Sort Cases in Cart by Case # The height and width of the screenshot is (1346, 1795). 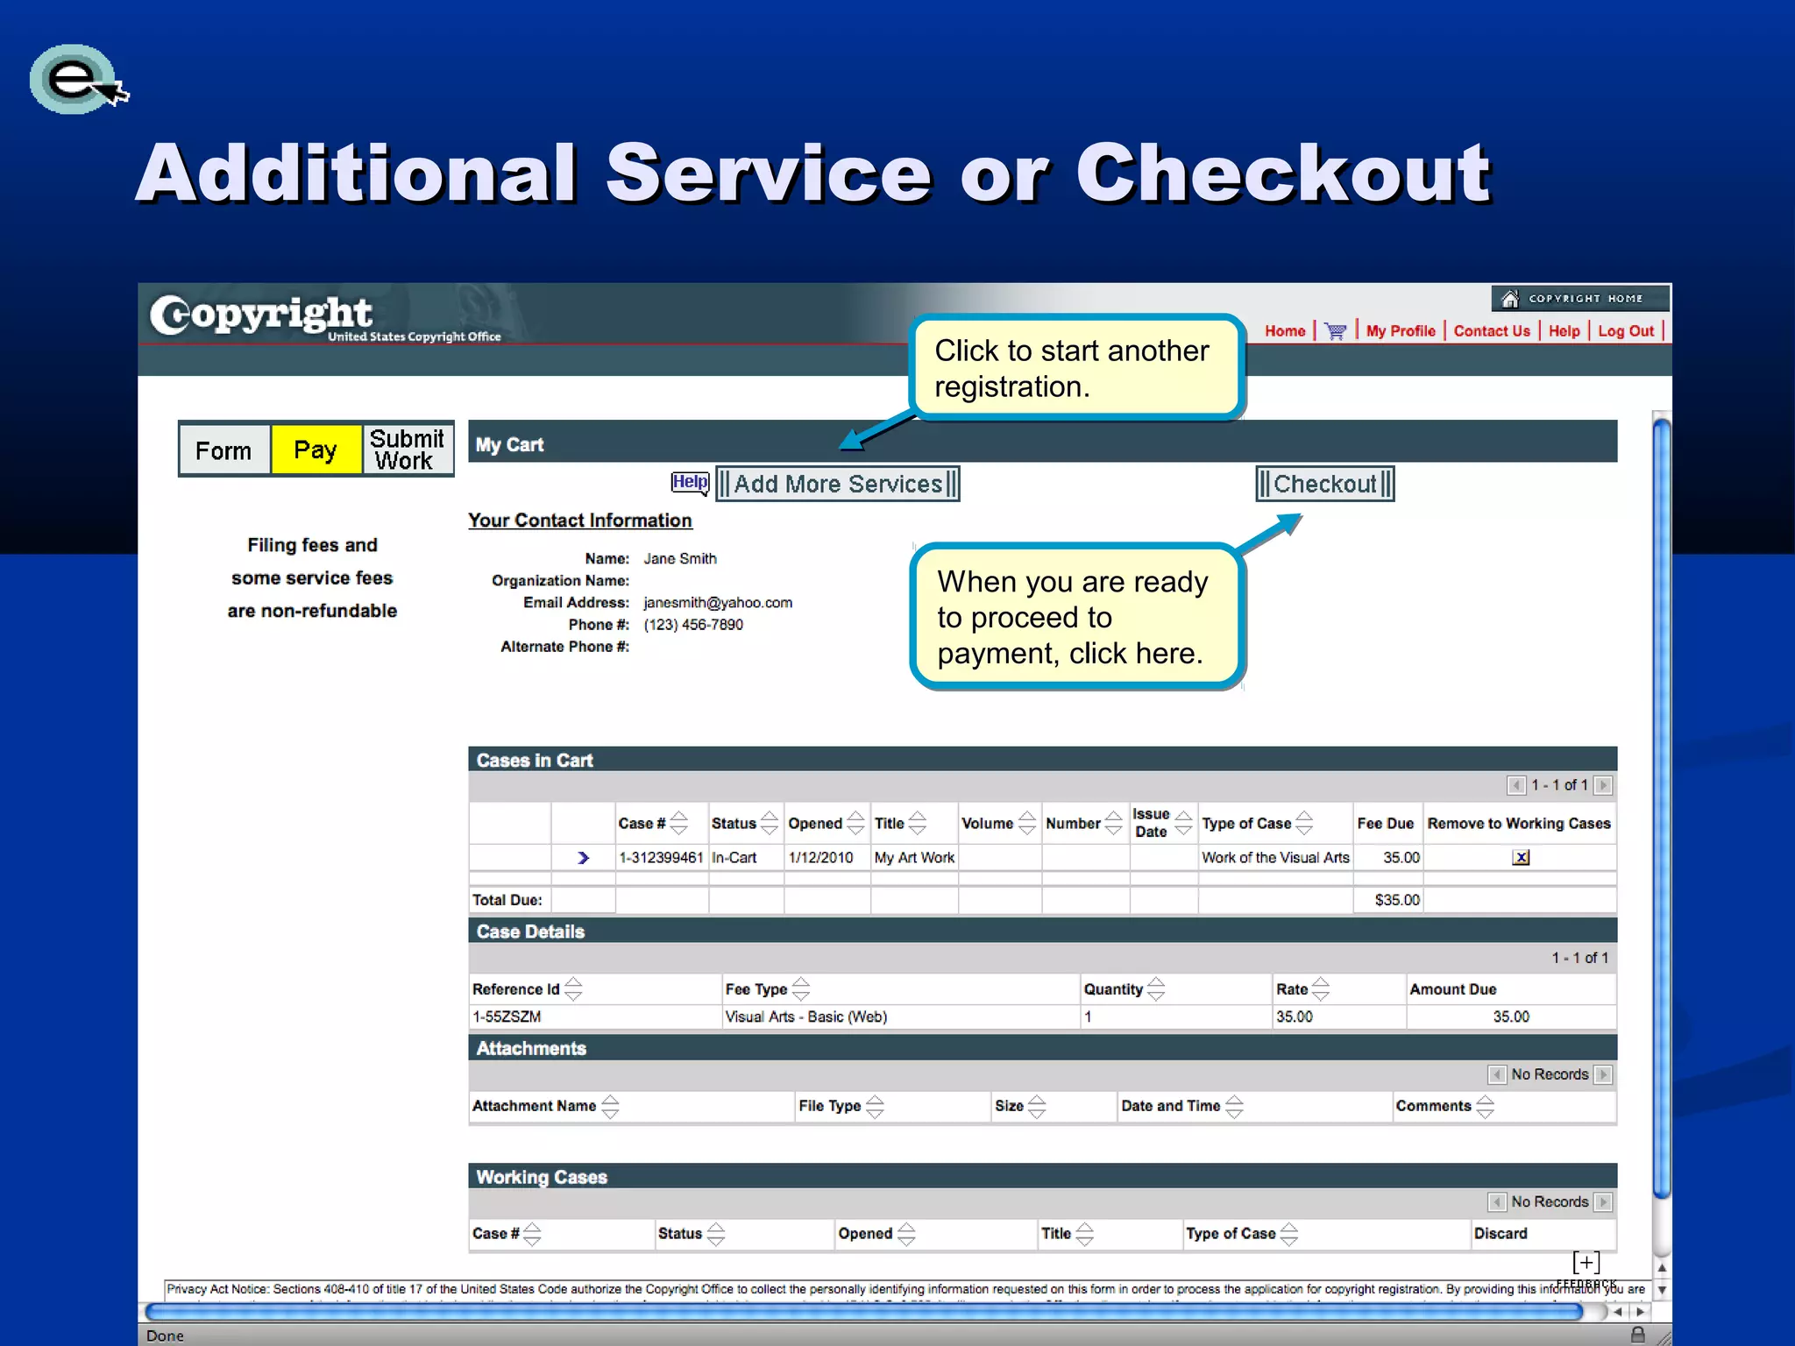679,823
